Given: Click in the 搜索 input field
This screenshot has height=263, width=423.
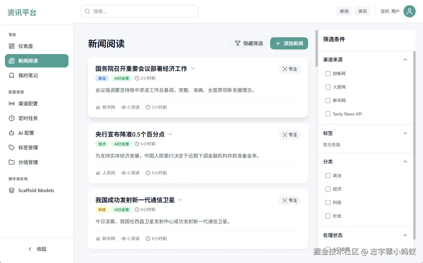Looking at the screenshot, I should coord(139,11).
